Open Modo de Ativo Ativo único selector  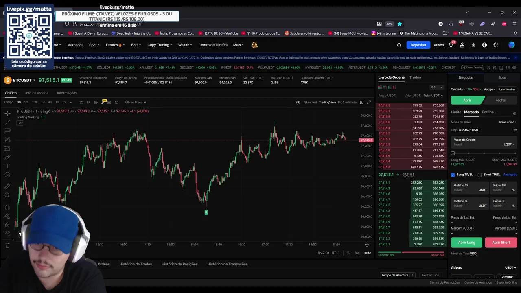tap(508, 122)
